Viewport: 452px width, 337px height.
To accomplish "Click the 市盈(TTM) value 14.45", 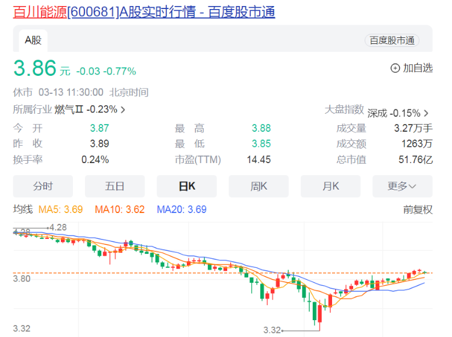I will tap(259, 159).
